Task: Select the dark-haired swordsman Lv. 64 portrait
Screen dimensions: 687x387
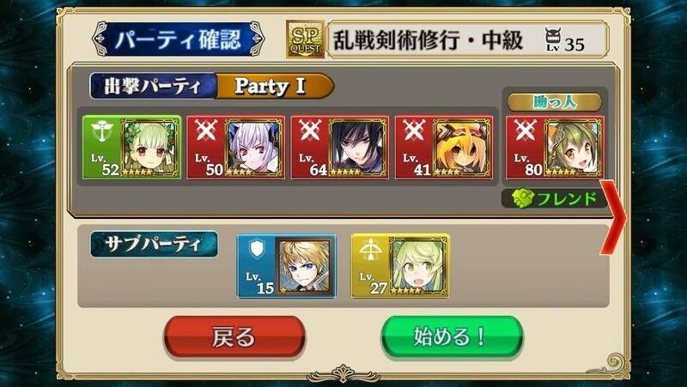Action: (x=358, y=148)
